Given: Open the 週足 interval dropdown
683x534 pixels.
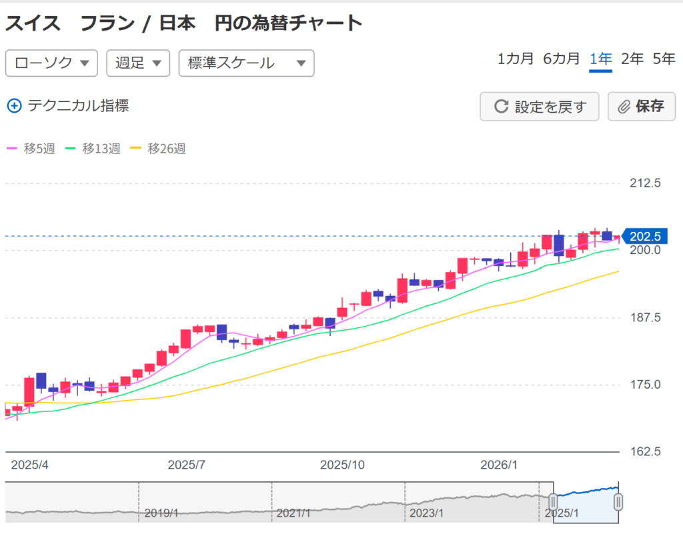Looking at the screenshot, I should pyautogui.click(x=138, y=63).
